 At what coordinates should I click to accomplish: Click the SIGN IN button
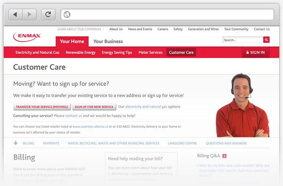tap(255, 52)
